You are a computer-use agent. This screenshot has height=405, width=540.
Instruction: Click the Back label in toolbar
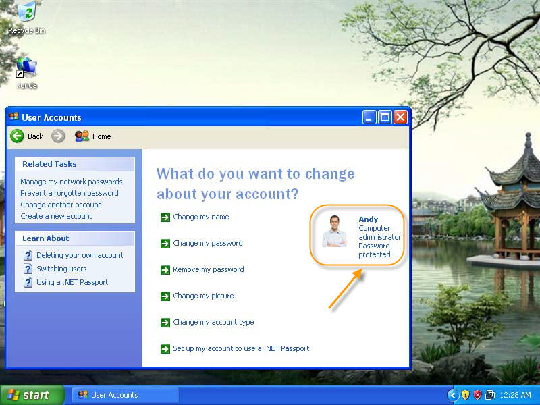[x=36, y=136]
